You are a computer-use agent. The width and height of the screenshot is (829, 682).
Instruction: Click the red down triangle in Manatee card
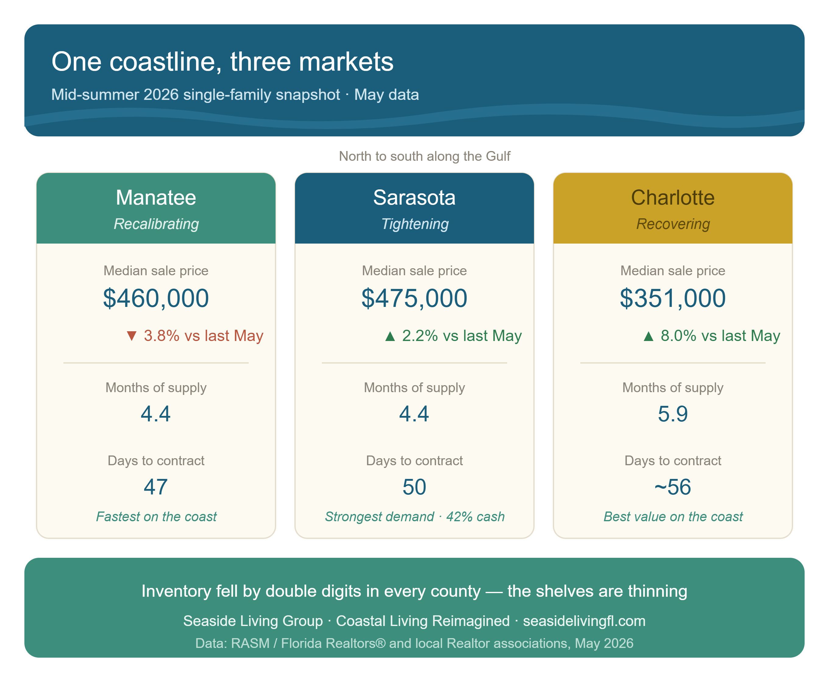tap(131, 336)
